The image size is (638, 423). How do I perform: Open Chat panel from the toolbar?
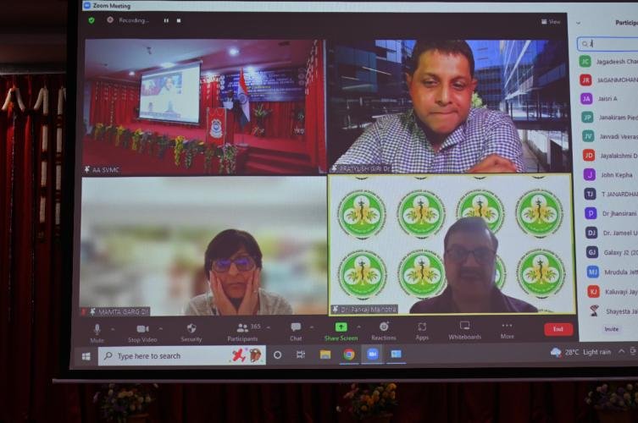296,329
